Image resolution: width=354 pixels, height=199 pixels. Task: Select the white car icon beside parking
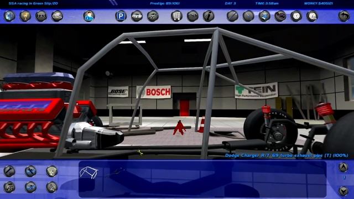point(137,16)
